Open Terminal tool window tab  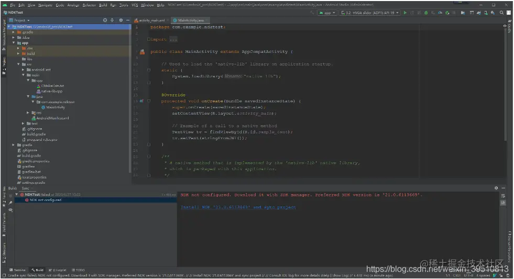pyautogui.click(x=17, y=270)
